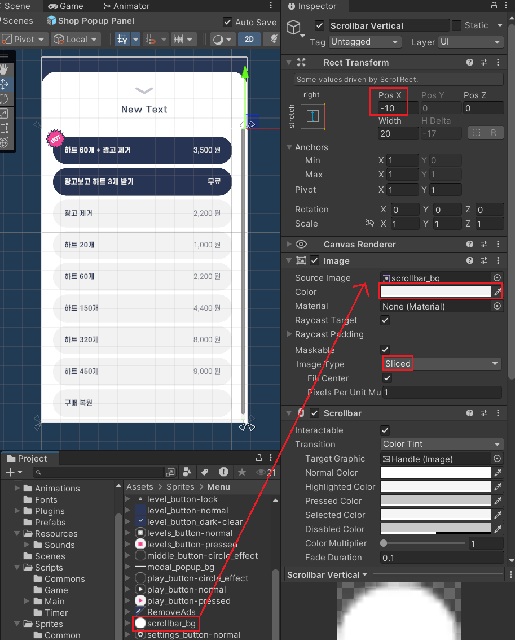Open Transition dropdown Color Tint

(x=442, y=444)
